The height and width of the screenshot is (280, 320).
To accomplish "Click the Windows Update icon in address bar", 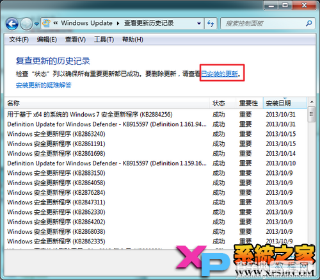I will (x=46, y=23).
